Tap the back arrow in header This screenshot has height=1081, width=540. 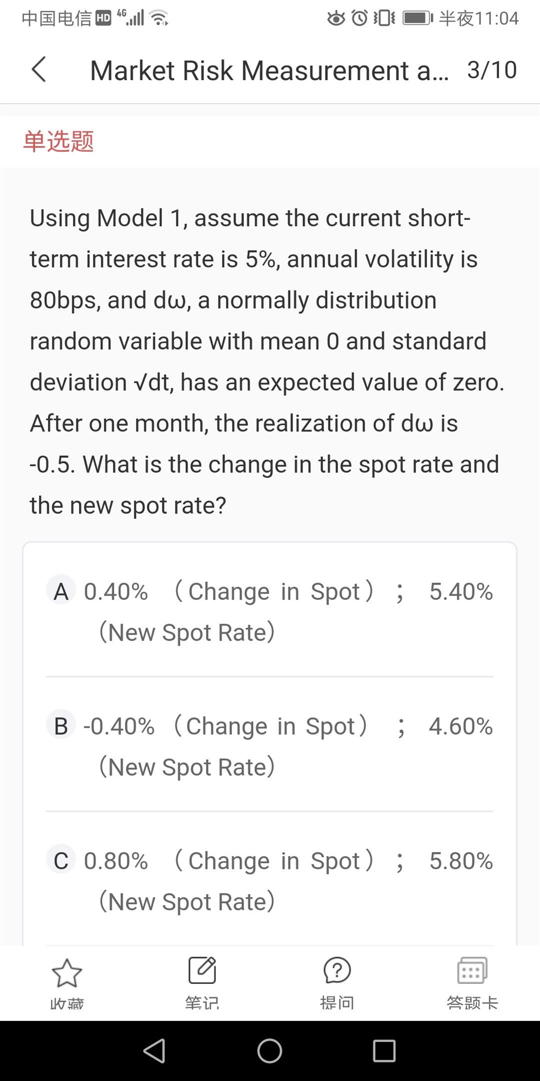pos(39,69)
